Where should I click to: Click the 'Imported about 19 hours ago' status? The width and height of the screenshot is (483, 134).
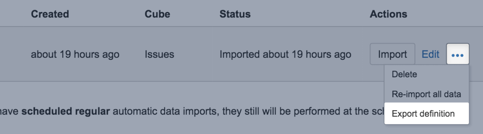tap(285, 55)
